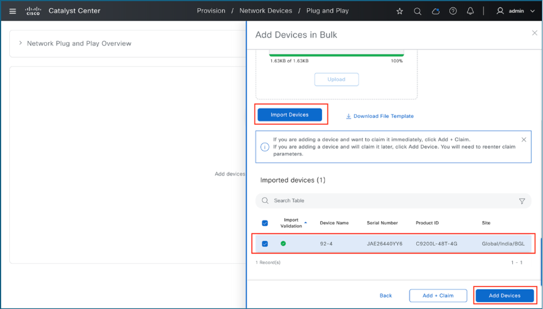Click the green upload progress bar
This screenshot has width=543, height=309.
[x=336, y=55]
